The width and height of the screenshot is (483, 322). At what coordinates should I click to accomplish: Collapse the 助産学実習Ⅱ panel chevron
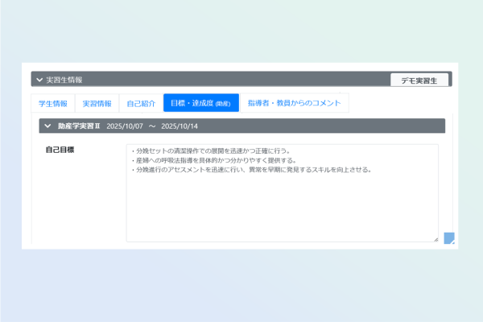pos(47,126)
